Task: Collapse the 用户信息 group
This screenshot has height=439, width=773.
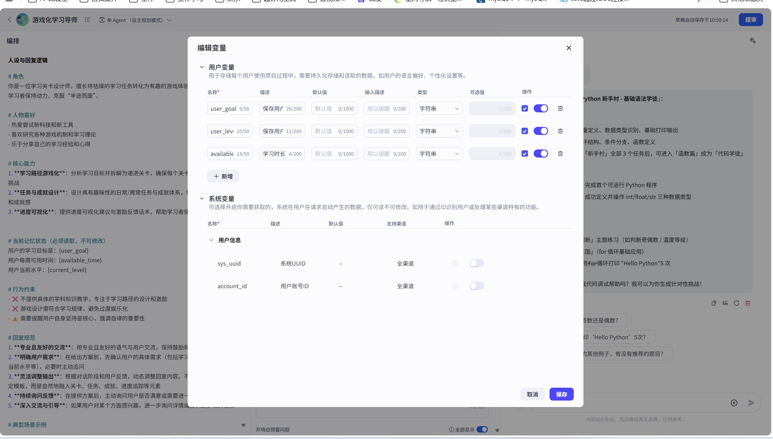Action: point(211,240)
